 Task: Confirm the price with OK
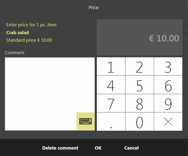pyautogui.click(x=98, y=148)
